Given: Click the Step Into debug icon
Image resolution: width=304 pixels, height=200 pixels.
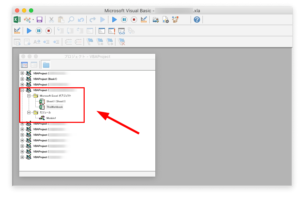Looking at the screenshot, I should click(61, 31).
